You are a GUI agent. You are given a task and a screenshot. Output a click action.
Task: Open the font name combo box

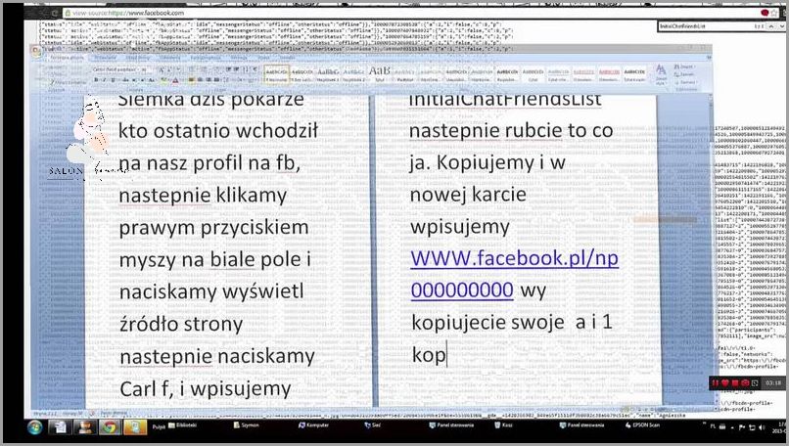pos(115,69)
